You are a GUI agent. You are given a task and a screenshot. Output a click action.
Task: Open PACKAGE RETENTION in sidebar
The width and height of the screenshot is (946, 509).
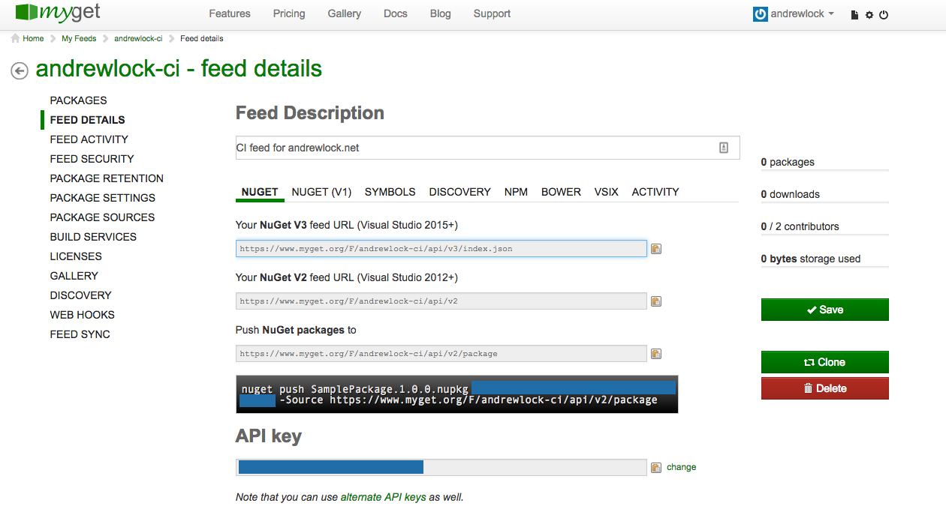point(107,178)
